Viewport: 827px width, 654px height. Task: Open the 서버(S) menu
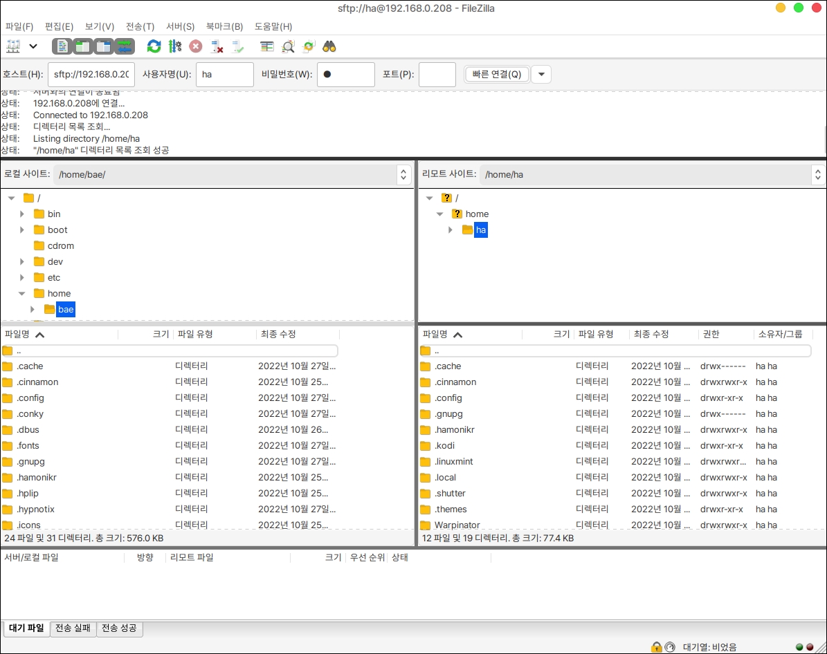180,26
